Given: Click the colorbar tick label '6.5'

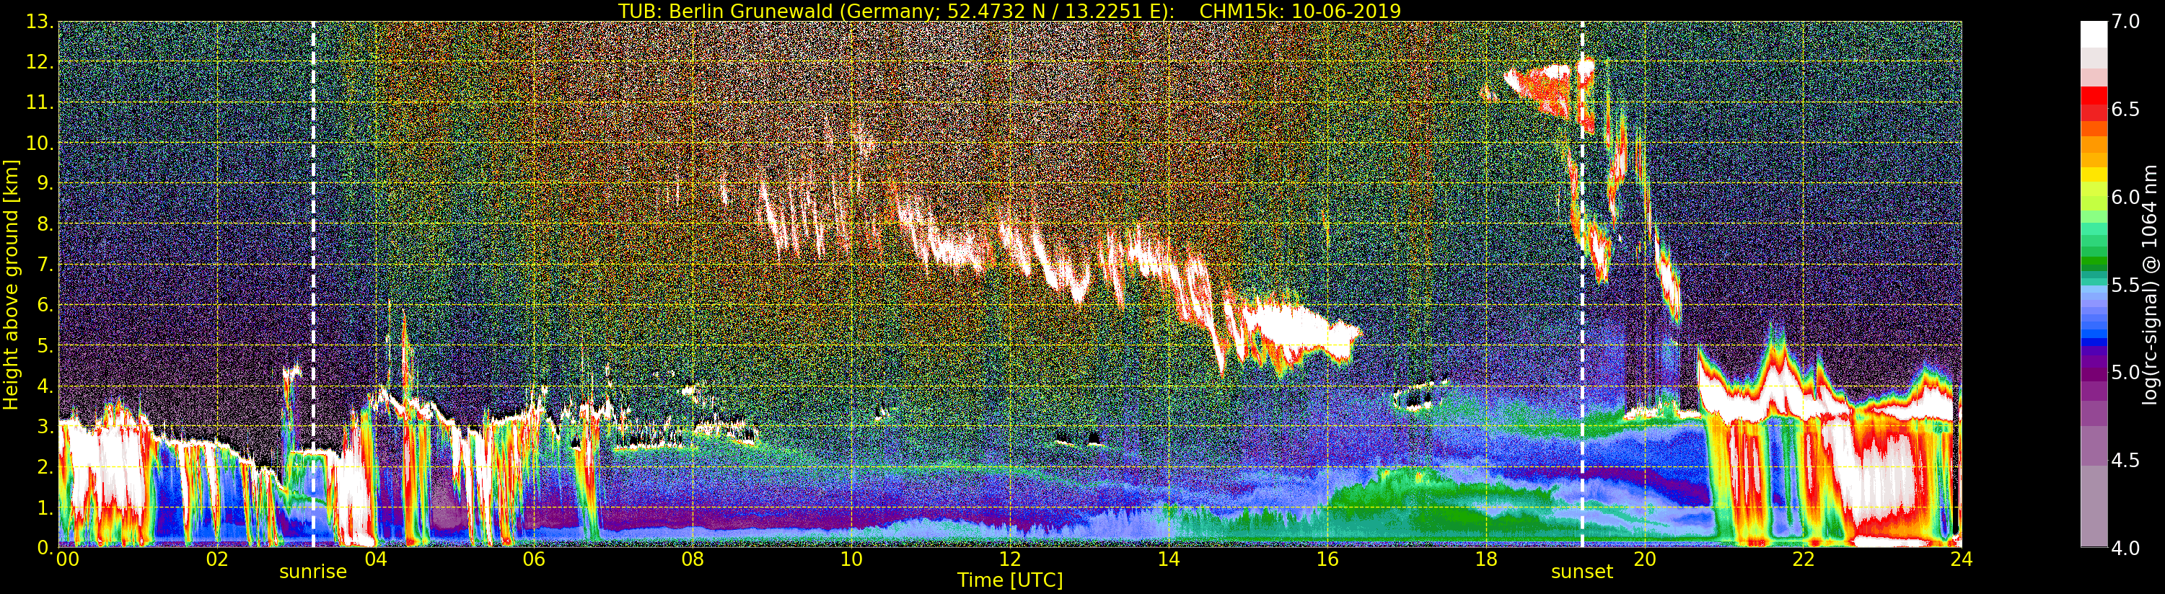Looking at the screenshot, I should [2125, 110].
